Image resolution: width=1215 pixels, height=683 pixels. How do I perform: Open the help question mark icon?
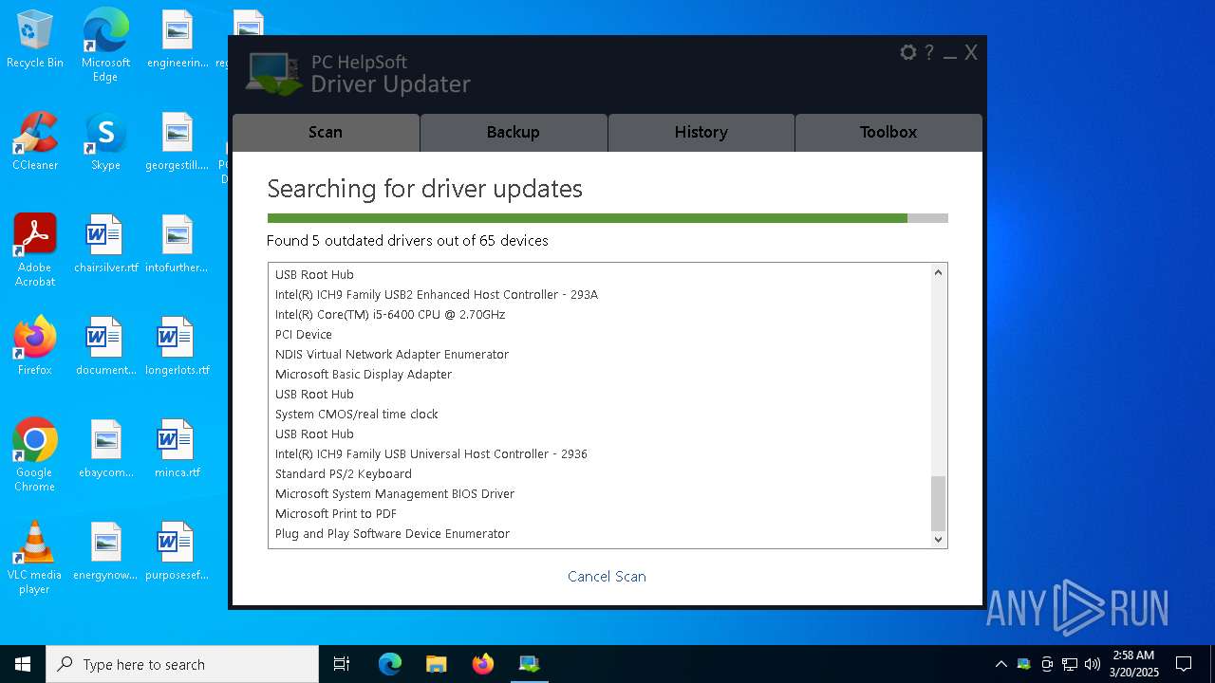(x=929, y=53)
